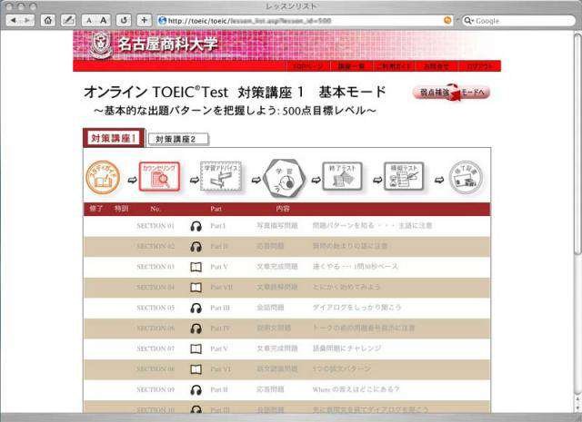Click the vertical scrollbar thumb
Screen dimensions: 582x422
(x=577, y=144)
